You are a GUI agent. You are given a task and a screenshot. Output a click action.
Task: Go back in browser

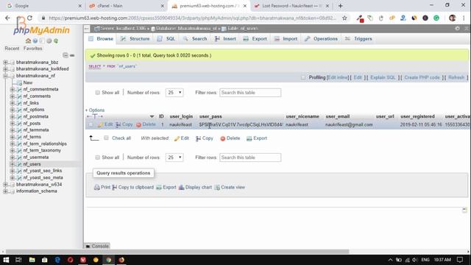click(7, 18)
